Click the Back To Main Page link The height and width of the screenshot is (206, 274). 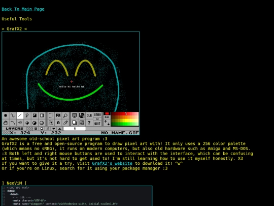[23, 9]
